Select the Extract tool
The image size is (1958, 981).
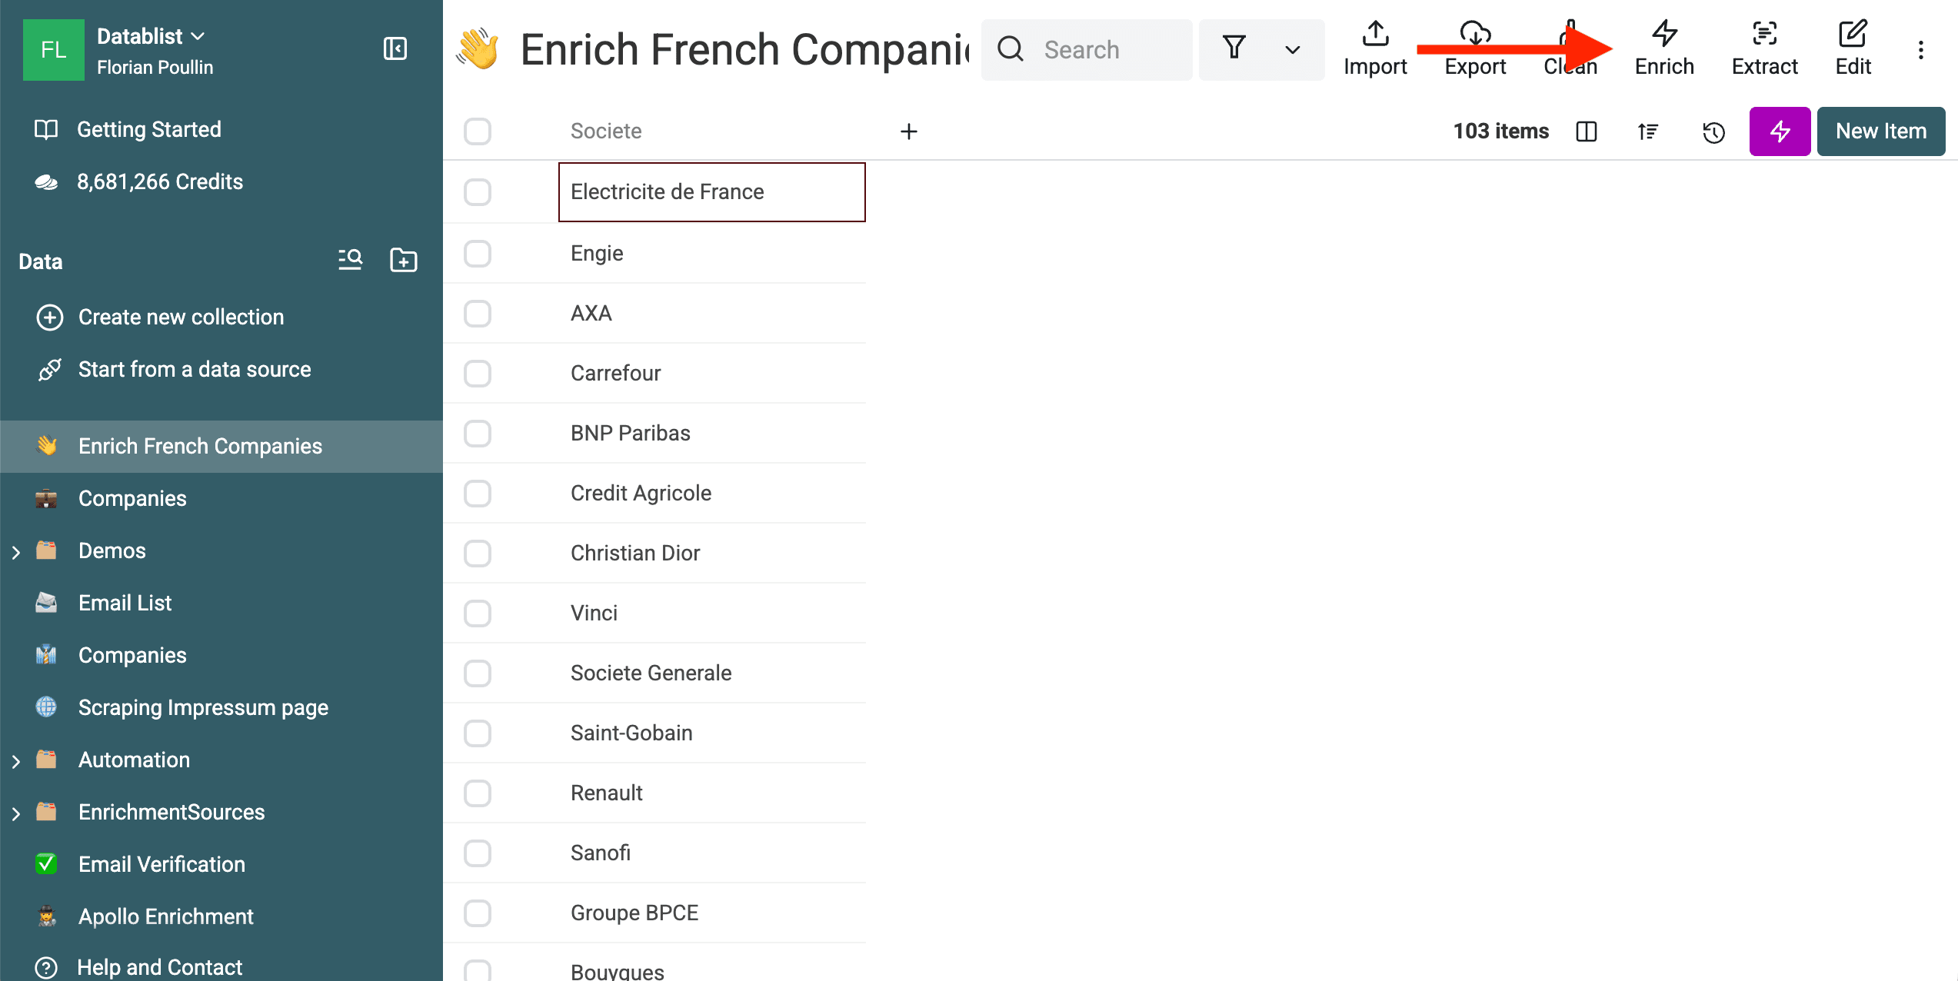tap(1764, 48)
